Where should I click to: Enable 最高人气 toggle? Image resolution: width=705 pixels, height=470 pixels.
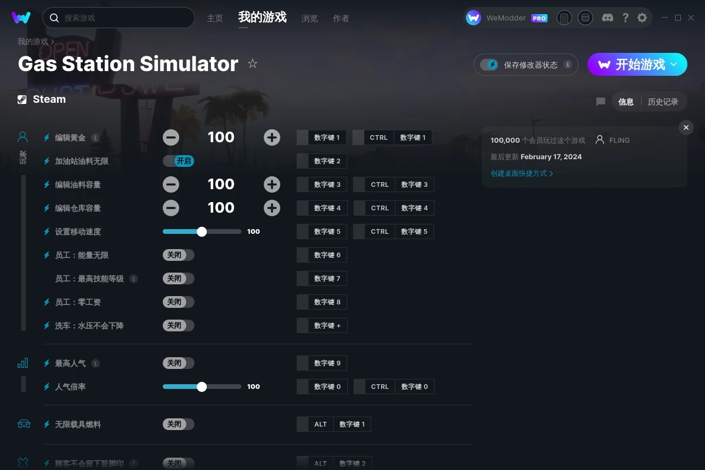(179, 363)
